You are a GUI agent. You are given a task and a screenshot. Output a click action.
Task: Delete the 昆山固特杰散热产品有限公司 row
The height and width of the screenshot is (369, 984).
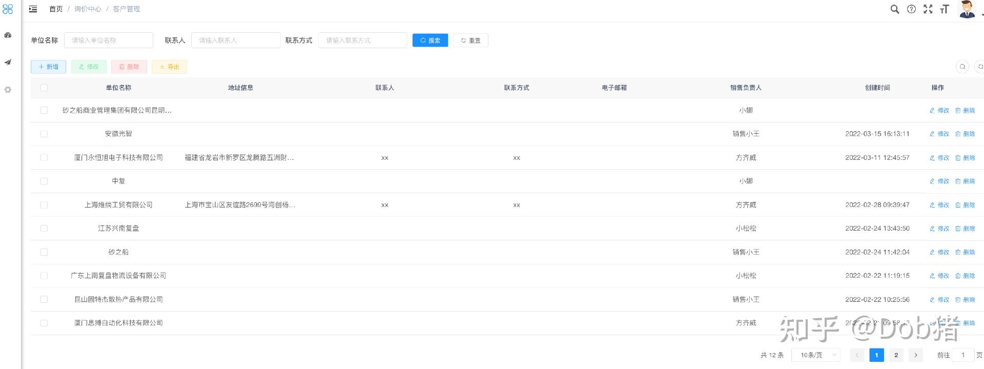point(965,299)
